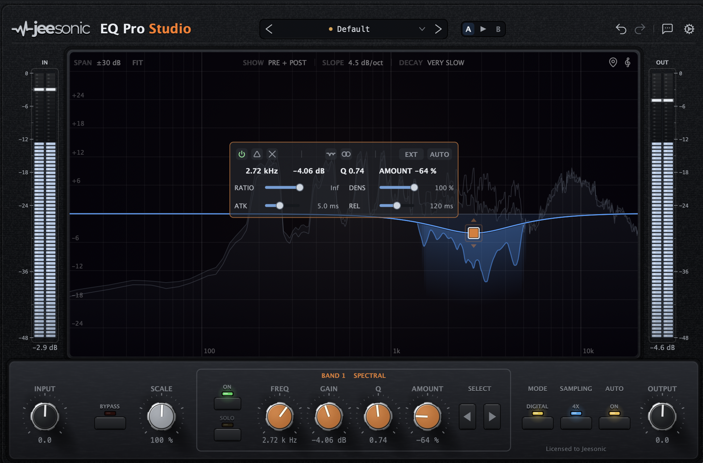The image size is (703, 463).
Task: Enable EXT in band popup
Action: pos(411,154)
